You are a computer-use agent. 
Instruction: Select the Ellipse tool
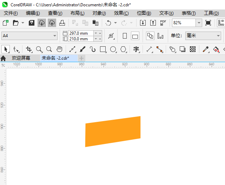click(113, 49)
